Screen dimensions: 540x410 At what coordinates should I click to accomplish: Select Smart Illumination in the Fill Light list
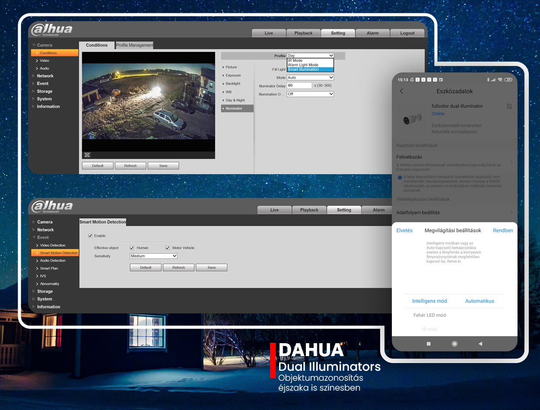click(311, 69)
